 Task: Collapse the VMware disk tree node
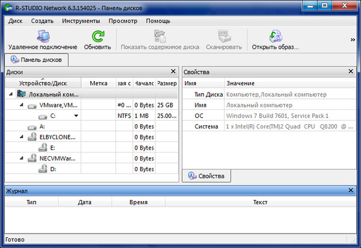[x=22, y=106]
